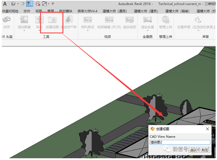Click the 取消 button in 创建视图 dialog

tap(205, 149)
